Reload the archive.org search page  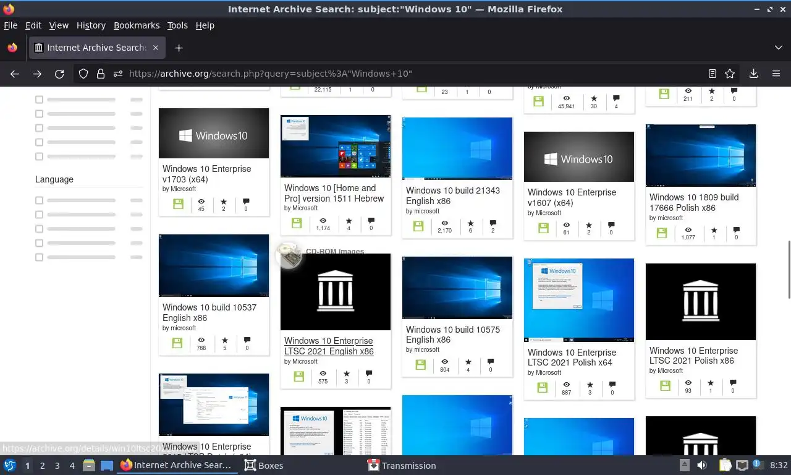point(59,74)
